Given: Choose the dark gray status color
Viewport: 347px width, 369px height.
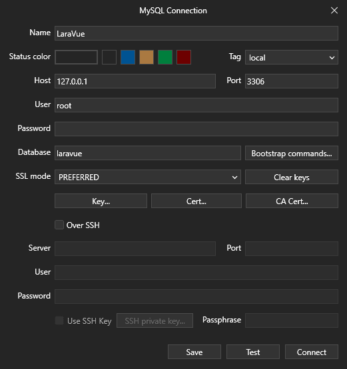Looking at the screenshot, I should [109, 57].
